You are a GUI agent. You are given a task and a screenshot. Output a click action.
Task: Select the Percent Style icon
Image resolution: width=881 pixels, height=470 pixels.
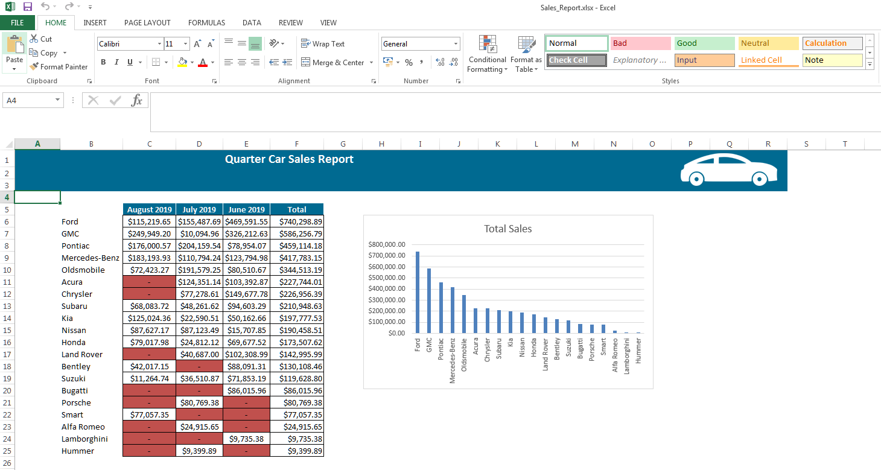pos(409,62)
